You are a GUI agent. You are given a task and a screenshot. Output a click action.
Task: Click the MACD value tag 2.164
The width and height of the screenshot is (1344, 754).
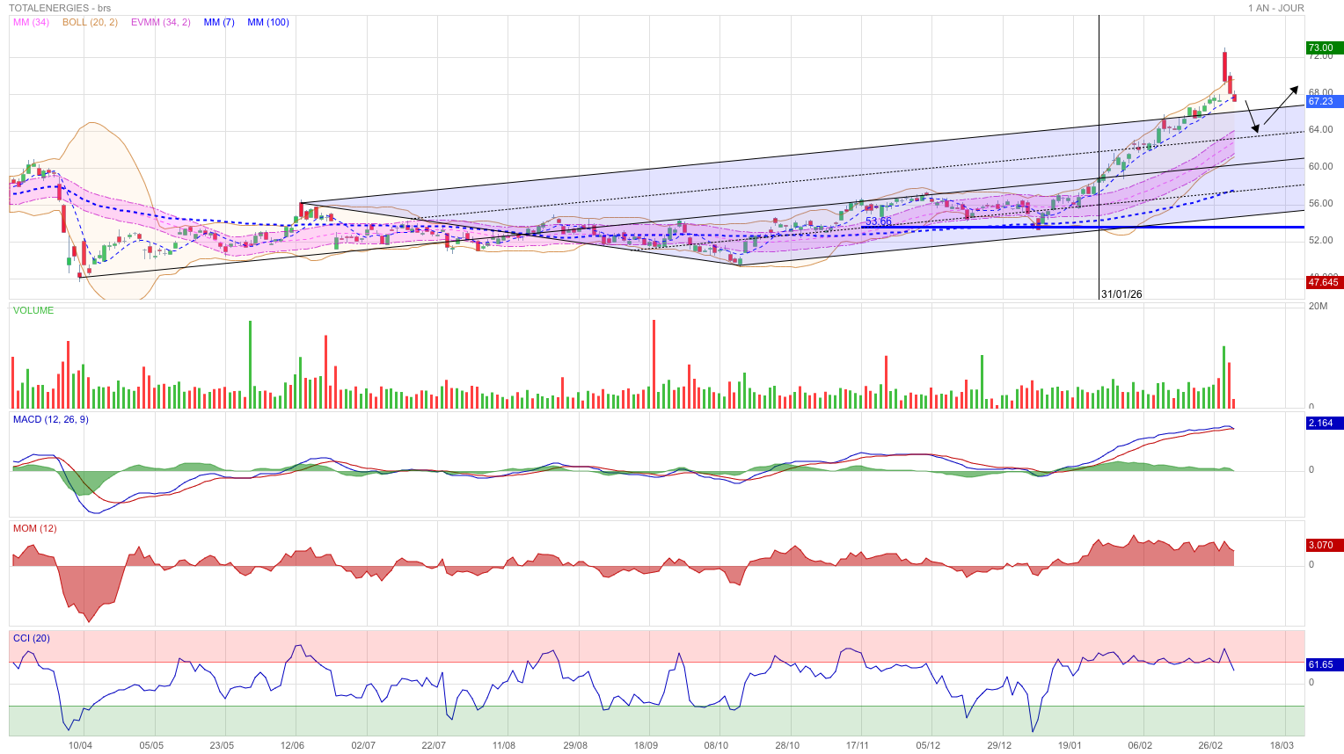[1322, 423]
